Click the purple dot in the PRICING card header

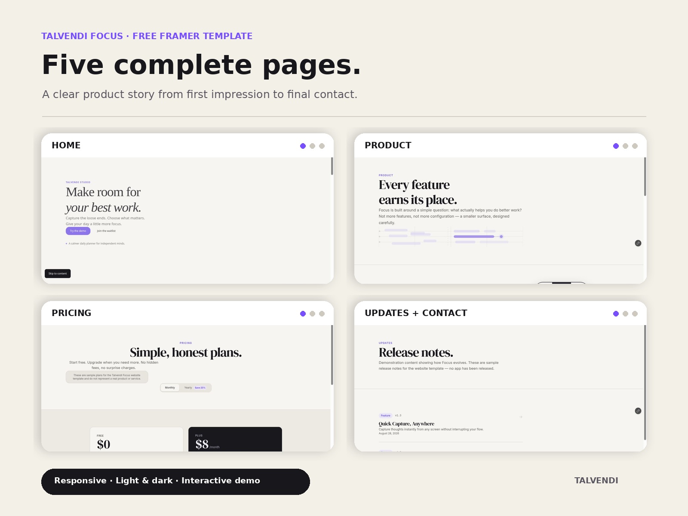[303, 313]
